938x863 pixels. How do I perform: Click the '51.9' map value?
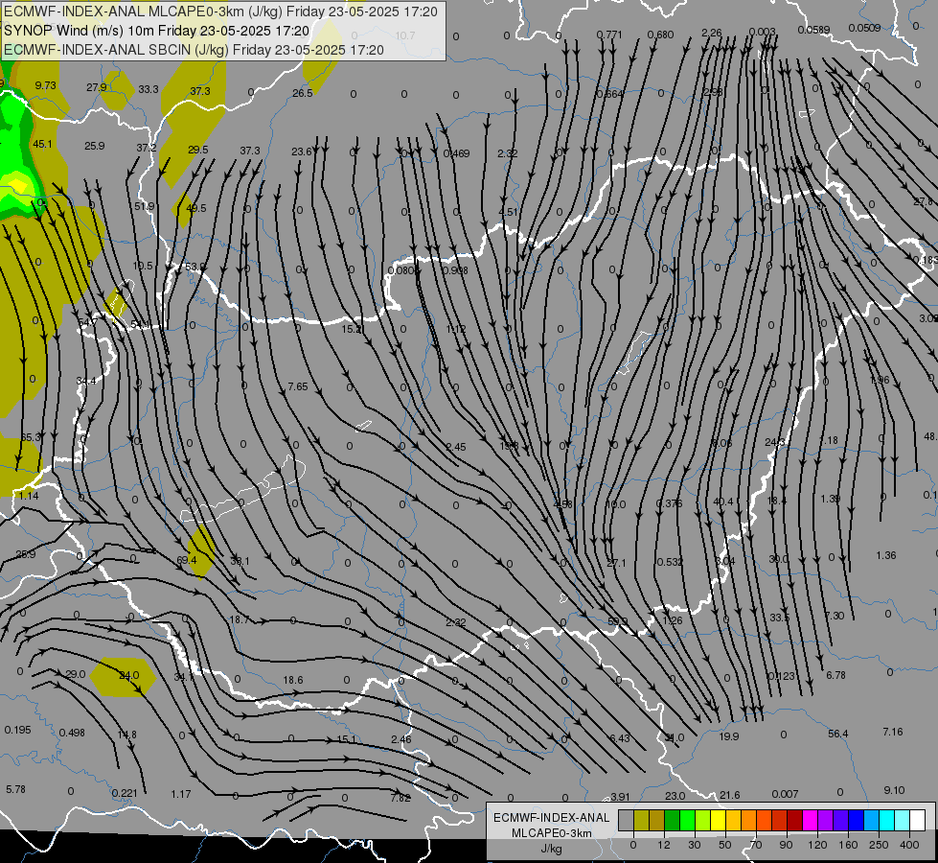point(144,206)
